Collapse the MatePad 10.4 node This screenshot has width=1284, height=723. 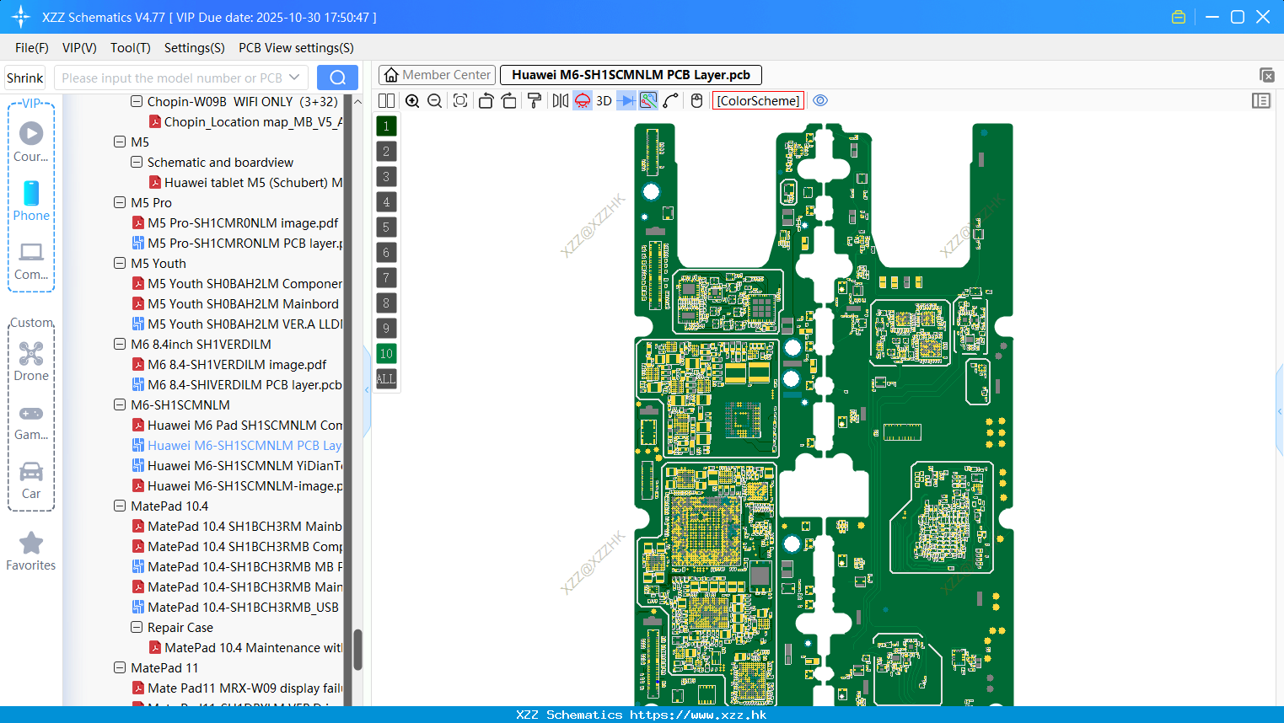click(x=120, y=506)
